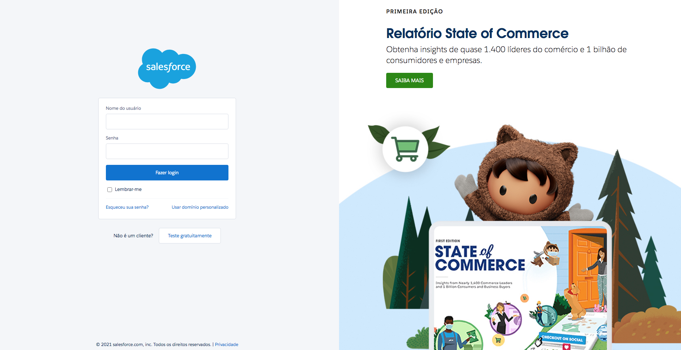Click the green SAIBA MAIS button
Image resolution: width=681 pixels, height=350 pixels.
pyautogui.click(x=409, y=80)
